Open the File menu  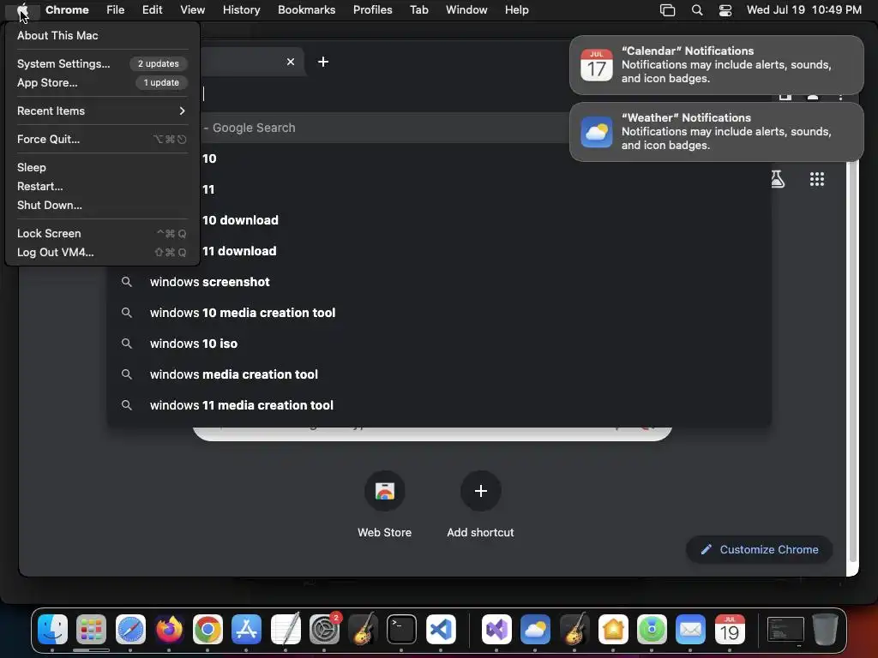pyautogui.click(x=116, y=10)
